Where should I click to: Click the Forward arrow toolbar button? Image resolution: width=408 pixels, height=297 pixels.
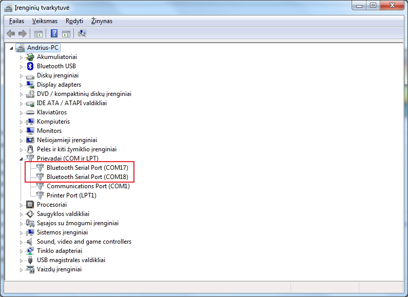pos(23,33)
